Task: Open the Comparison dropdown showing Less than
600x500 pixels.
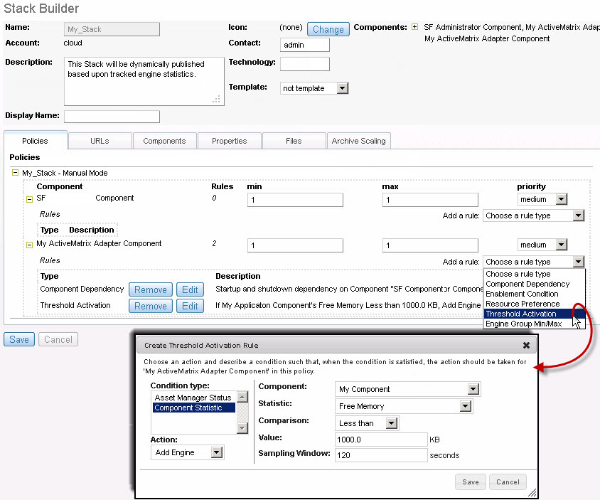Action: [391, 423]
